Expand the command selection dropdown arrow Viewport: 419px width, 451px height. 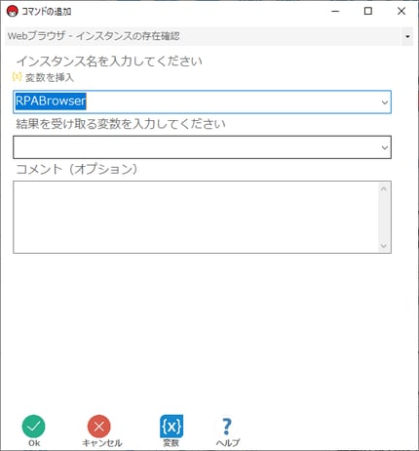[407, 36]
